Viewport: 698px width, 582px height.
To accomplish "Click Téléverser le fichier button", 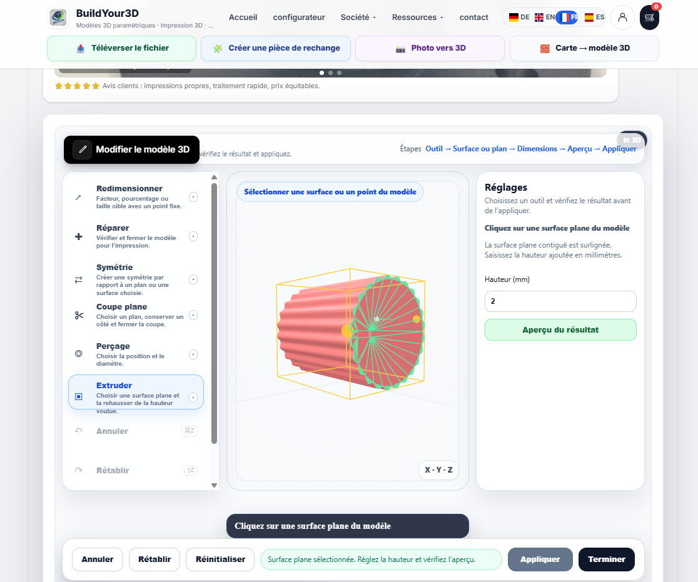I will [x=121, y=48].
